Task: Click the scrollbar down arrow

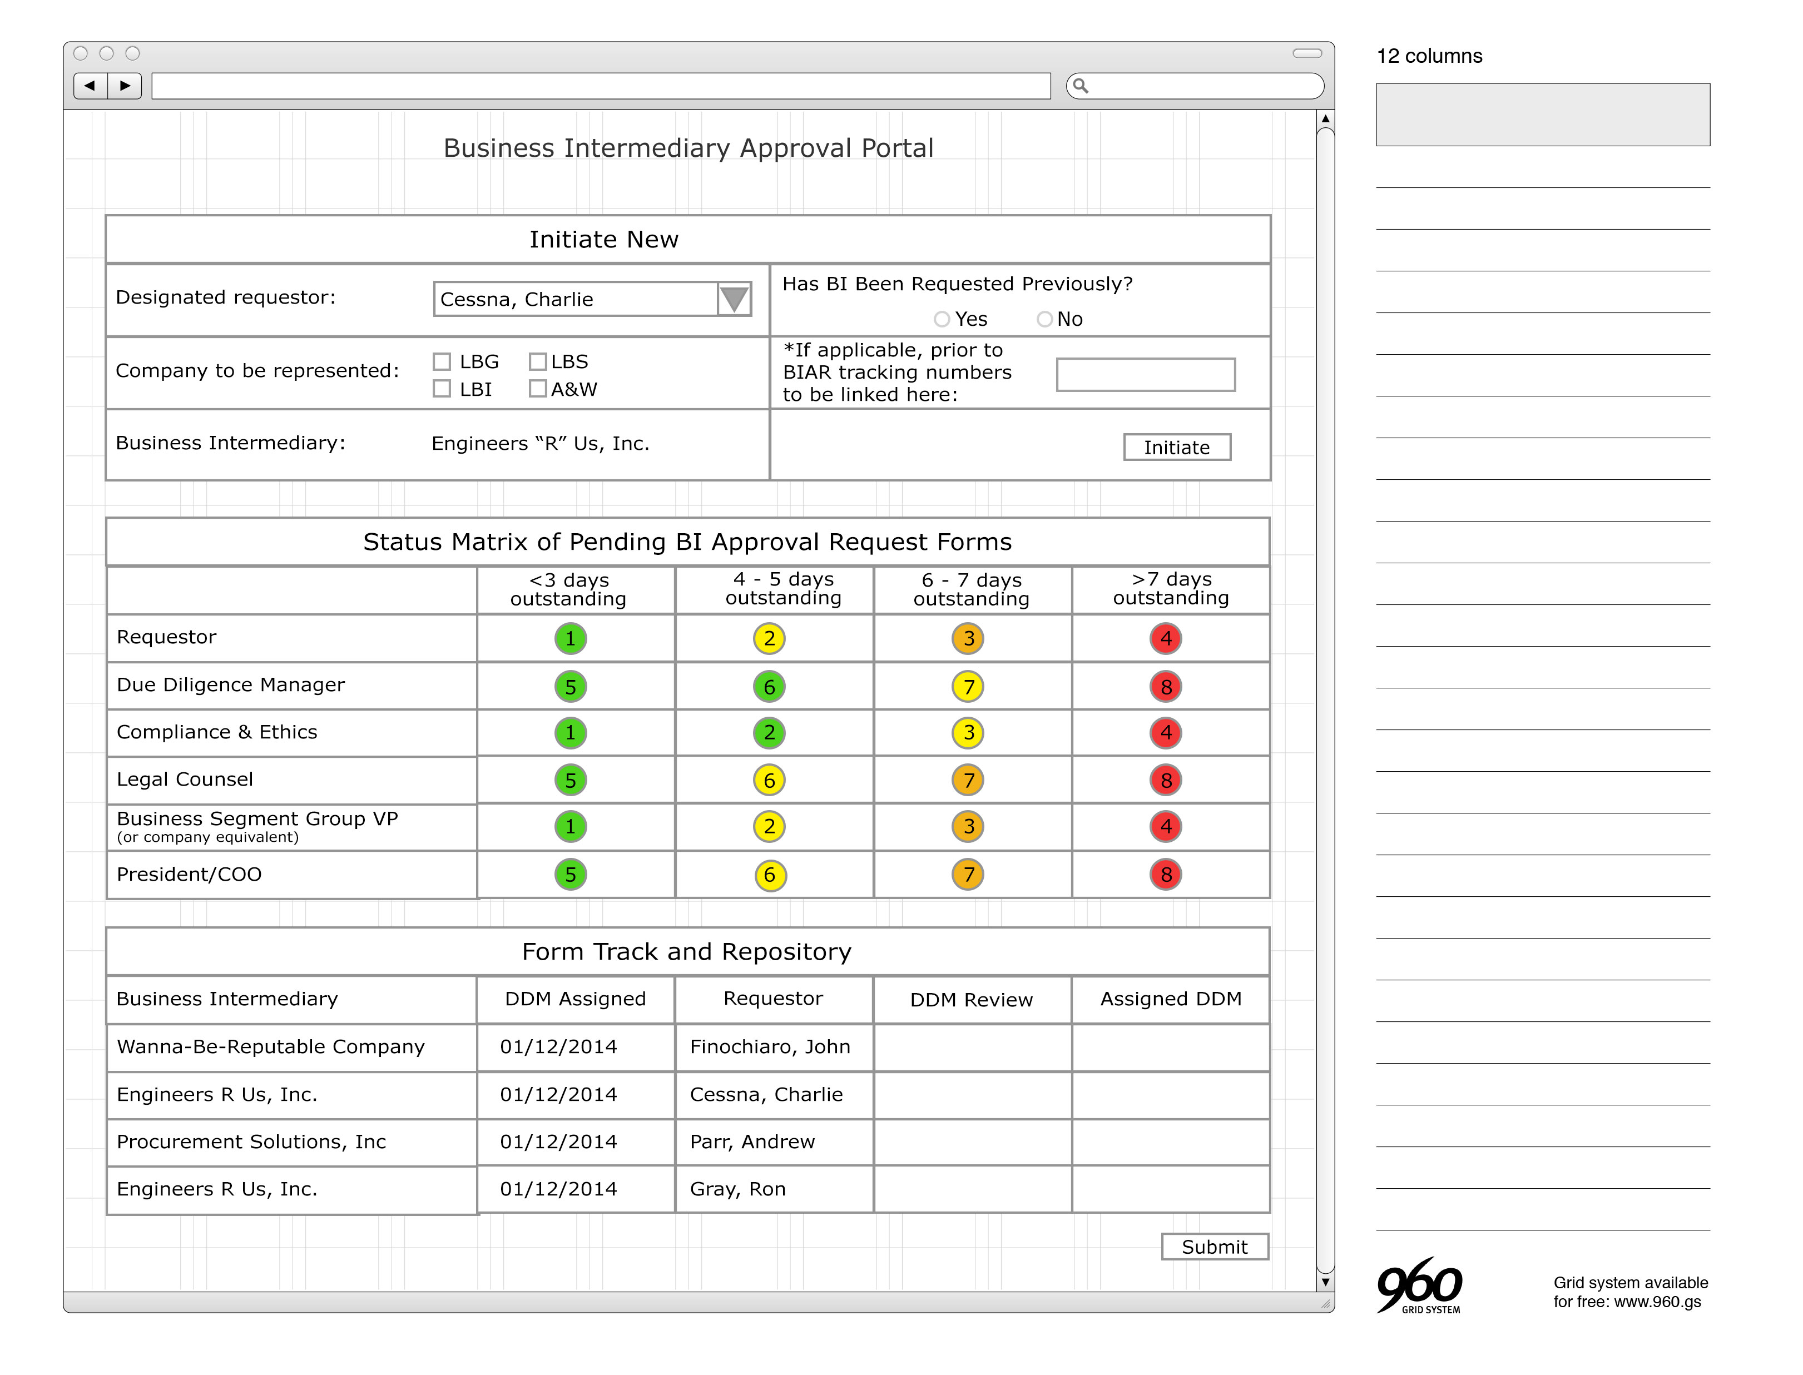Action: tap(1326, 1283)
